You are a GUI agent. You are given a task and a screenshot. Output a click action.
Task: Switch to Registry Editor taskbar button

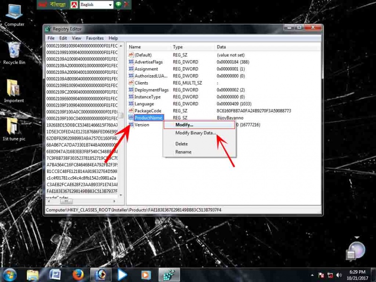(x=169, y=275)
